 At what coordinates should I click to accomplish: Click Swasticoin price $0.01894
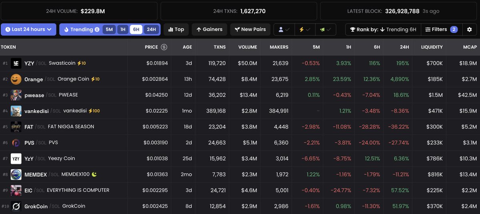point(157,63)
